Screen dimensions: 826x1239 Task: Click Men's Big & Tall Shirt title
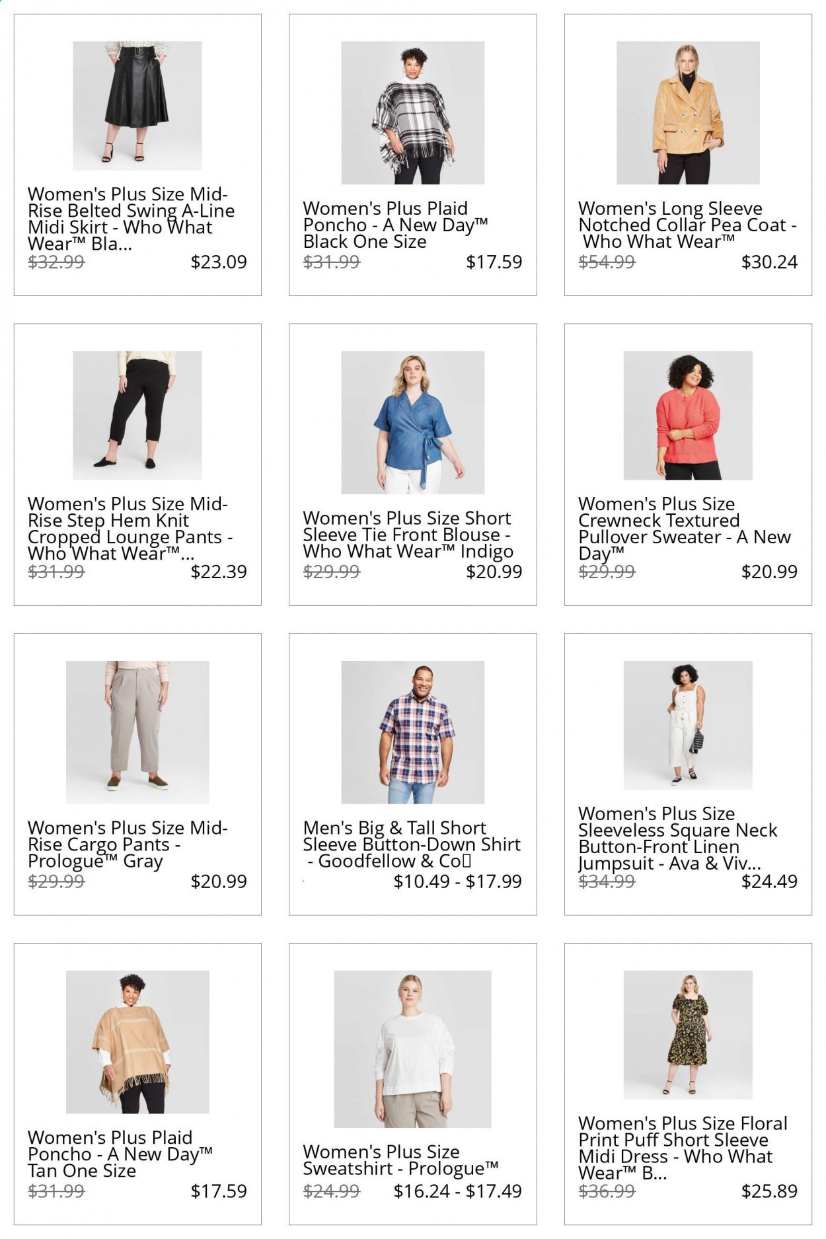412,845
